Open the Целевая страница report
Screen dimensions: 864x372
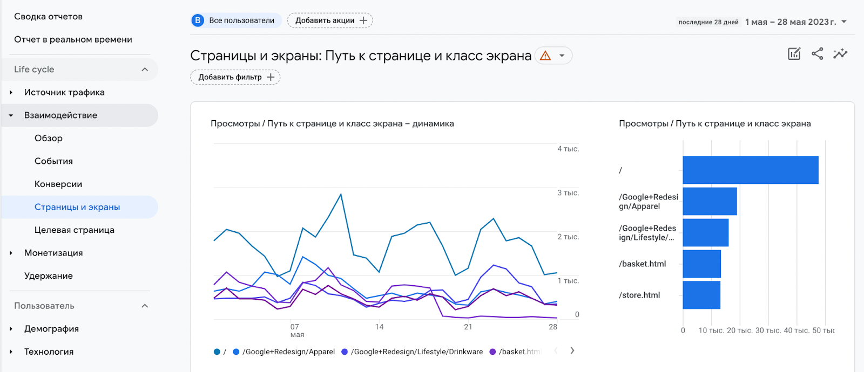coord(75,230)
